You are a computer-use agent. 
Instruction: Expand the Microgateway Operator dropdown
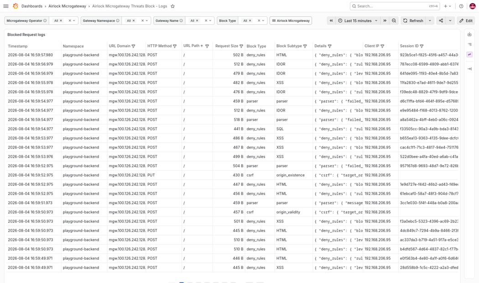pyautogui.click(x=74, y=21)
